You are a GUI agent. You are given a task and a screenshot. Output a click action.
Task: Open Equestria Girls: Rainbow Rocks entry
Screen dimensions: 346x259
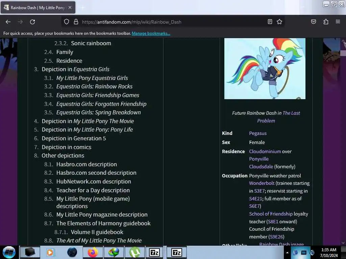95,86
